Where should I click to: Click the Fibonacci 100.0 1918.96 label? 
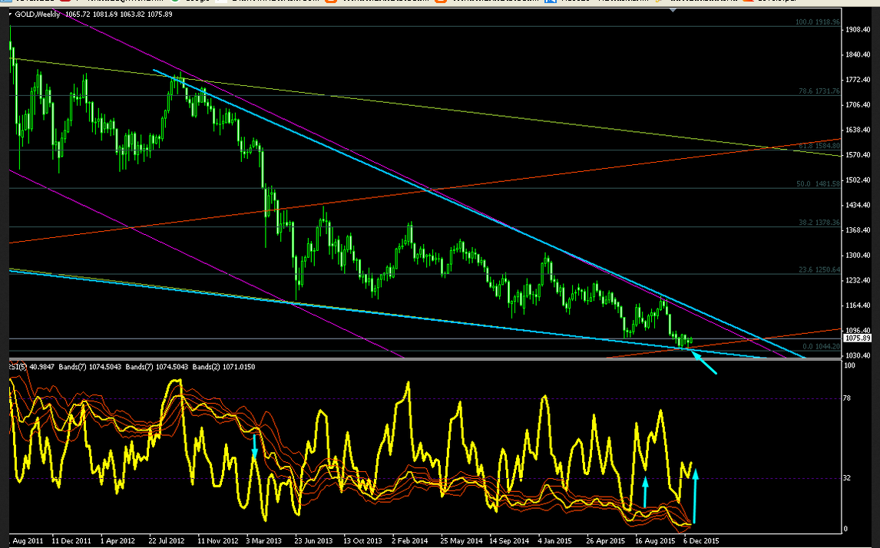(x=818, y=22)
